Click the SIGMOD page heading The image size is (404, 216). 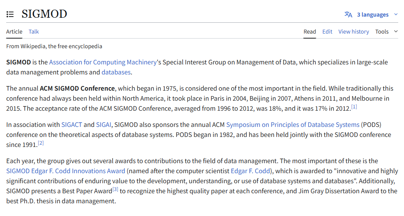(44, 14)
